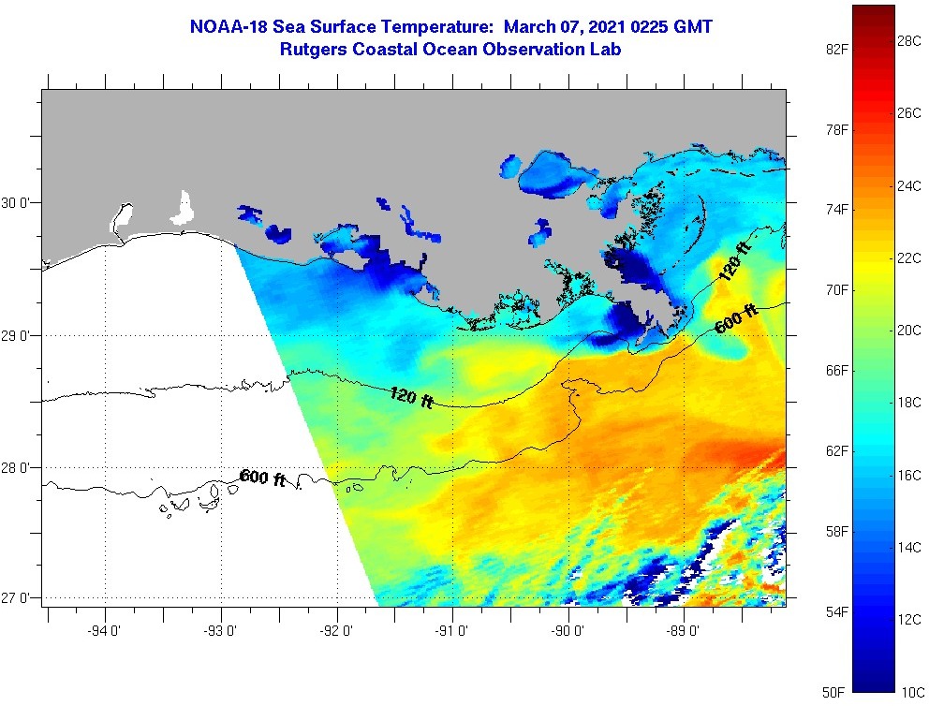Click the 74F colorbar label
This screenshot has width=929, height=706.
(836, 210)
